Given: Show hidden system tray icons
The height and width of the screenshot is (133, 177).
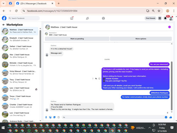Looking at the screenshot, I should click(x=149, y=128).
